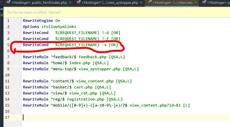Click 'RewriteCond' at the start of line 5
Image resolution: width=230 pixels, height=127 pixels.
click(x=35, y=45)
